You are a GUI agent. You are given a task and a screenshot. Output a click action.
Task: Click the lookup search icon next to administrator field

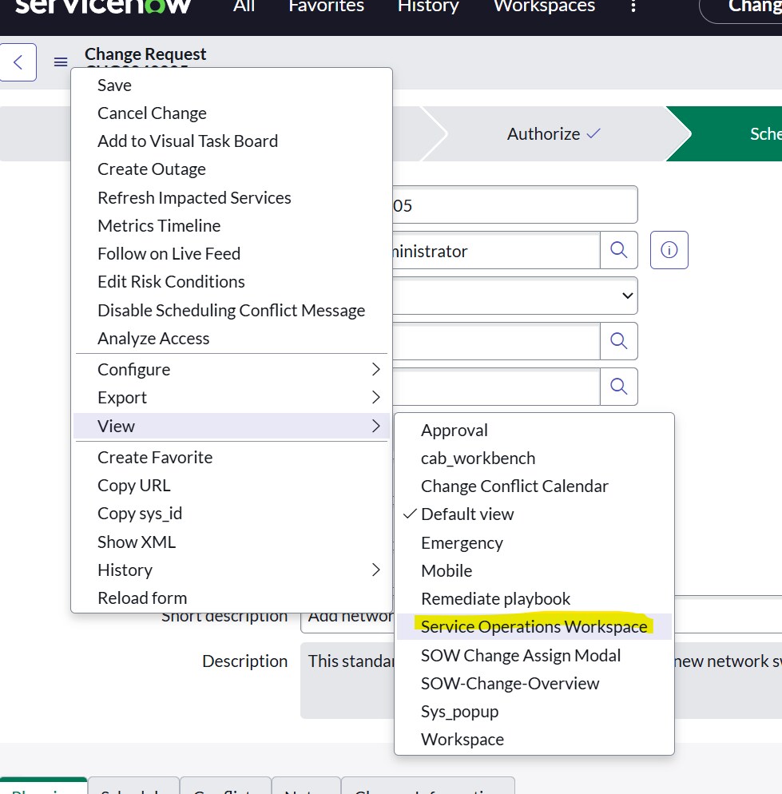[618, 250]
